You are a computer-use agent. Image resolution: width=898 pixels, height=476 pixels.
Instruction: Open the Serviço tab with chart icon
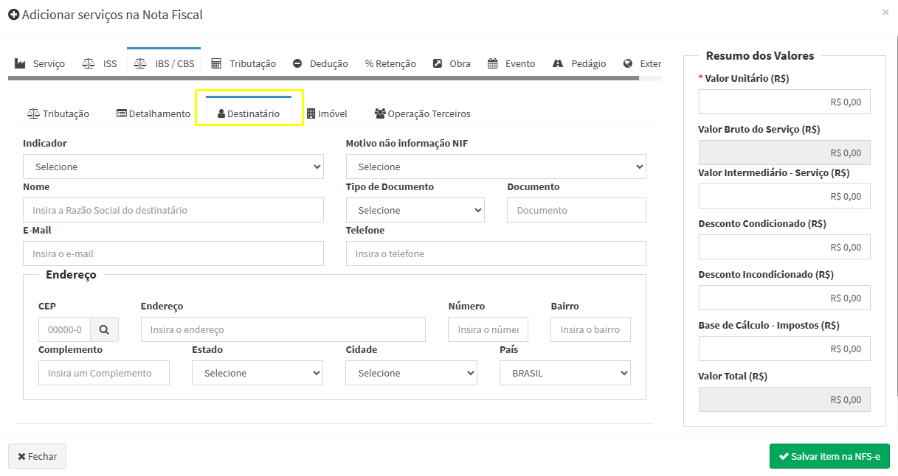[x=40, y=63]
